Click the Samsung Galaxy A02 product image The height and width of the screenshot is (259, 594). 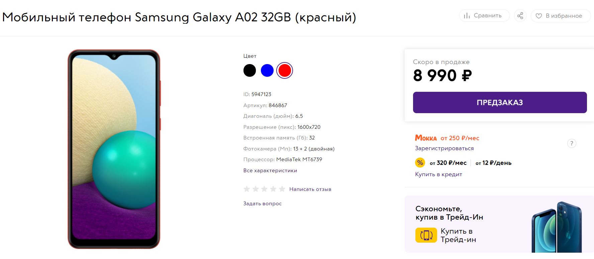pos(114,149)
